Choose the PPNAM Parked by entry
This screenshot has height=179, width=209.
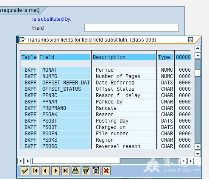coord(106,102)
